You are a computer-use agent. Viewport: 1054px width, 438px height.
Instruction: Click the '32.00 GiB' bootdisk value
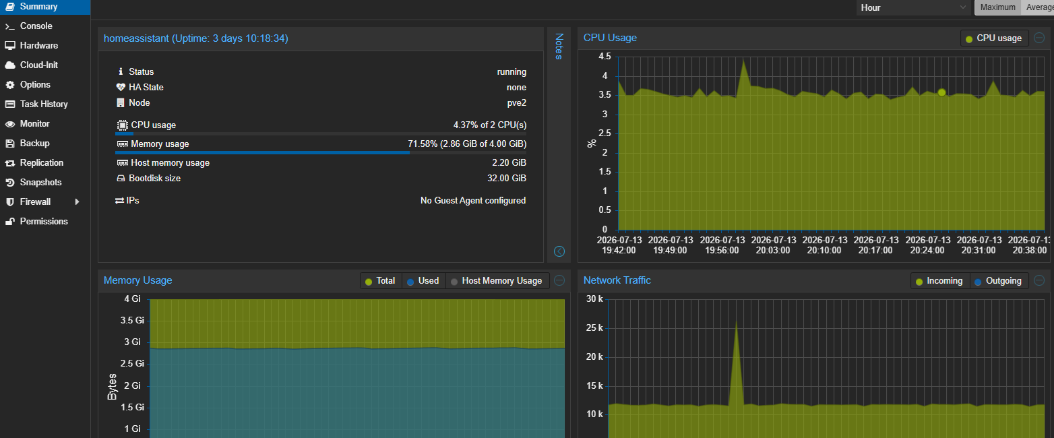[x=506, y=179]
